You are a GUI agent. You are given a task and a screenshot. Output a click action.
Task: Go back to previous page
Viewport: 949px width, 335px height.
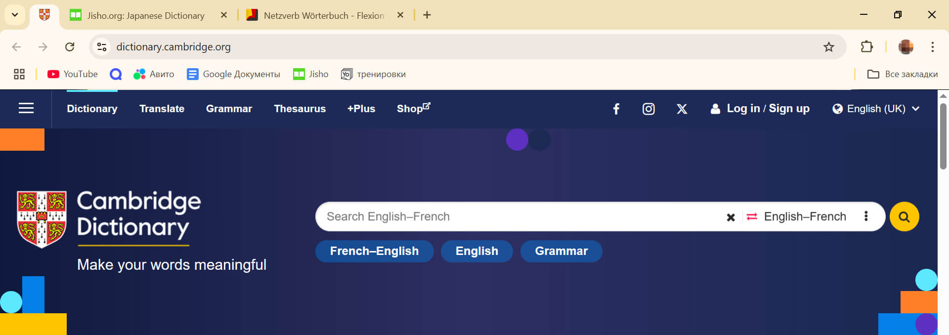(x=16, y=47)
